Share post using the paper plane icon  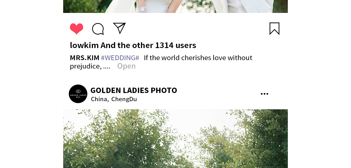(119, 28)
